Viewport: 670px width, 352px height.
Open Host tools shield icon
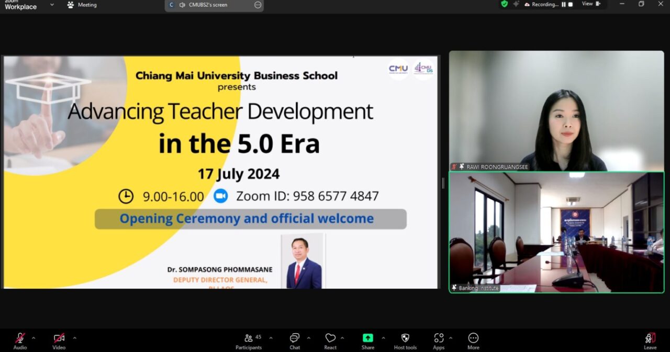pos(405,339)
